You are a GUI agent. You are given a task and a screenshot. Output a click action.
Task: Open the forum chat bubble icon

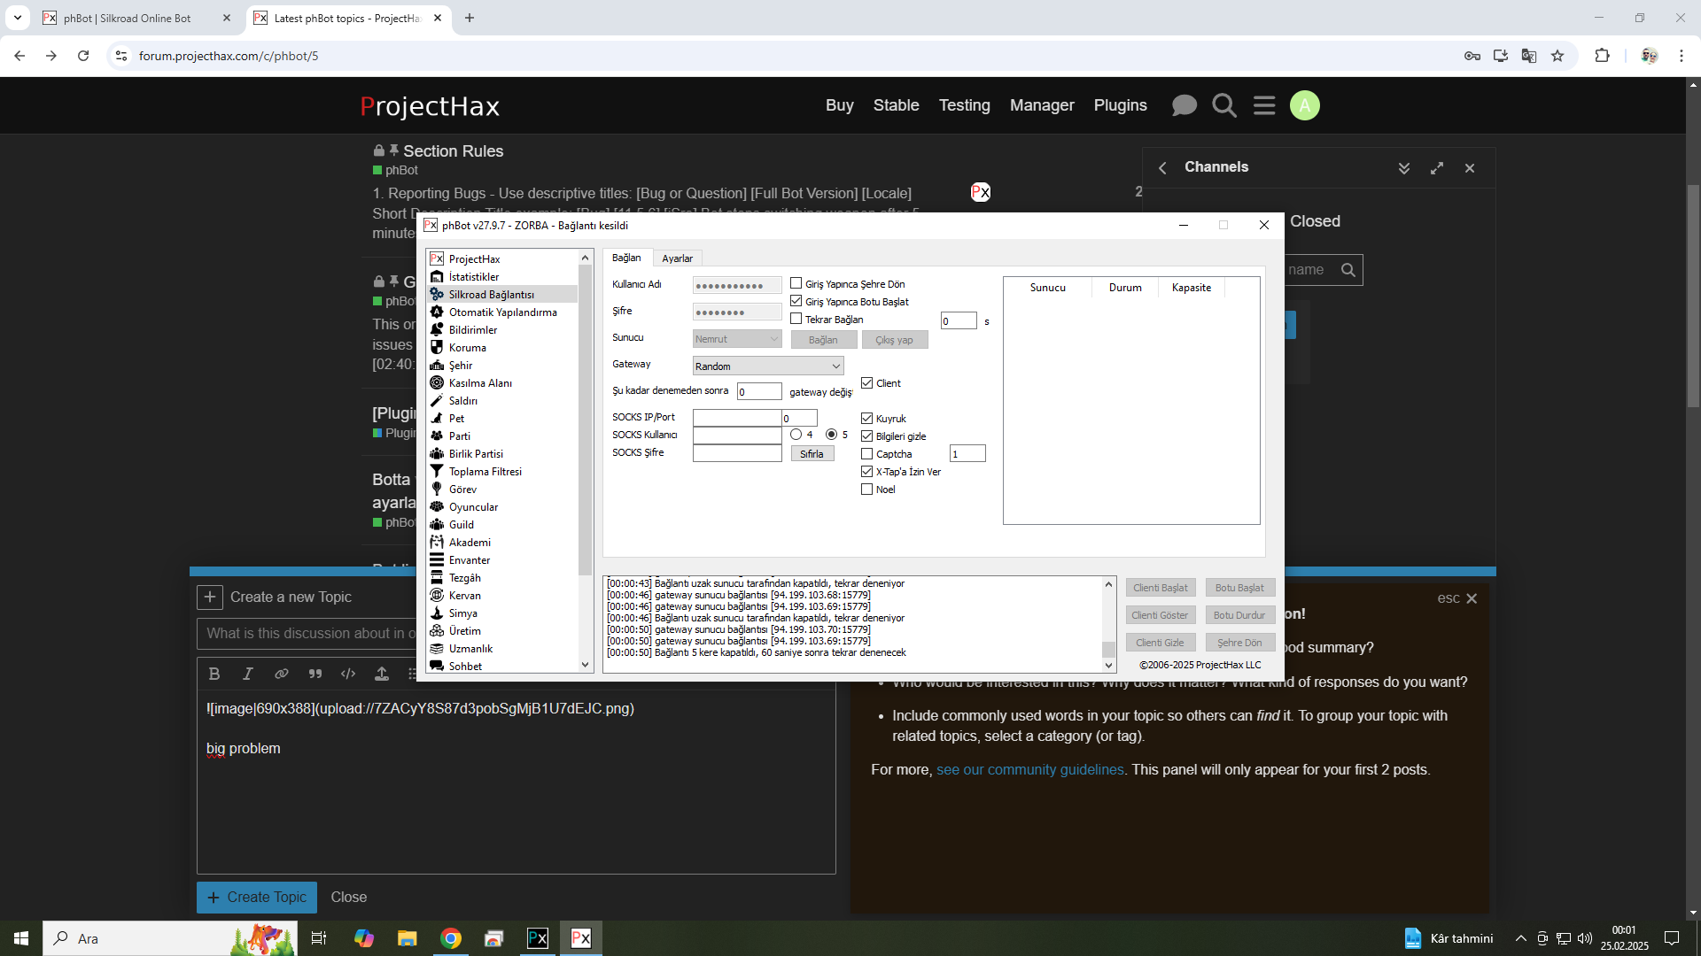tap(1184, 105)
